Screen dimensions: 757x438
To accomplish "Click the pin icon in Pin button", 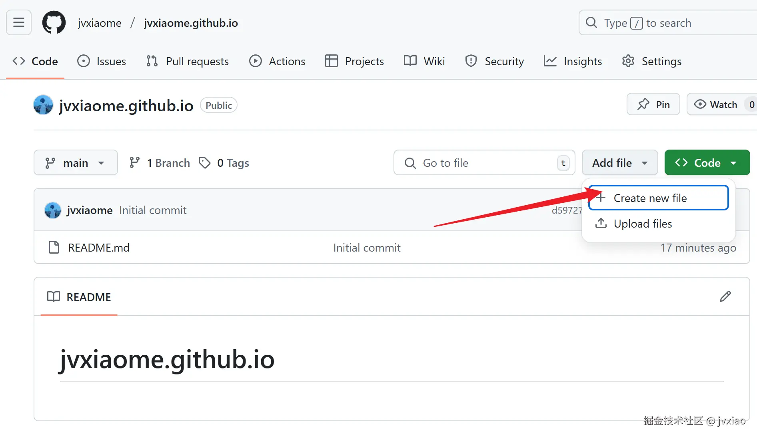I will point(643,104).
